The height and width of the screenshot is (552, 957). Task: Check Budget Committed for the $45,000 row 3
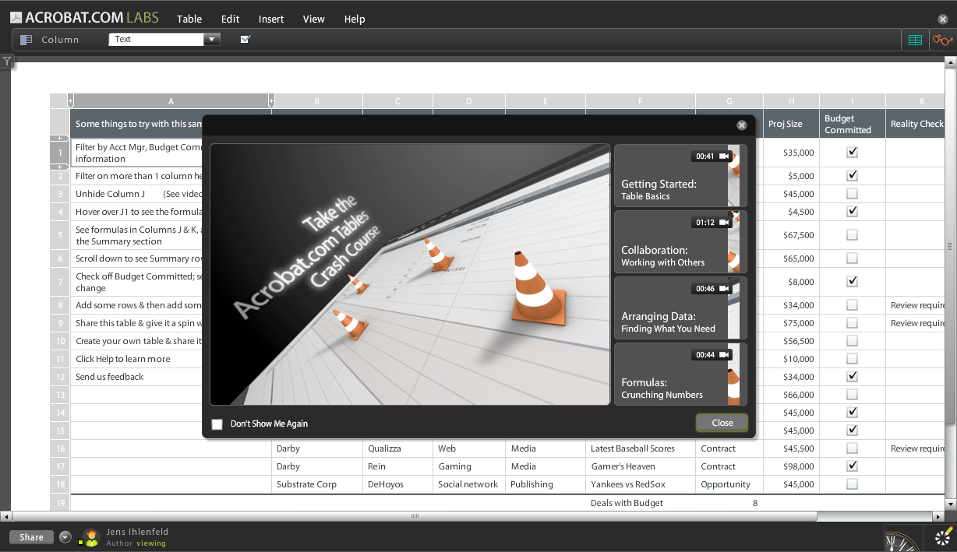(852, 193)
